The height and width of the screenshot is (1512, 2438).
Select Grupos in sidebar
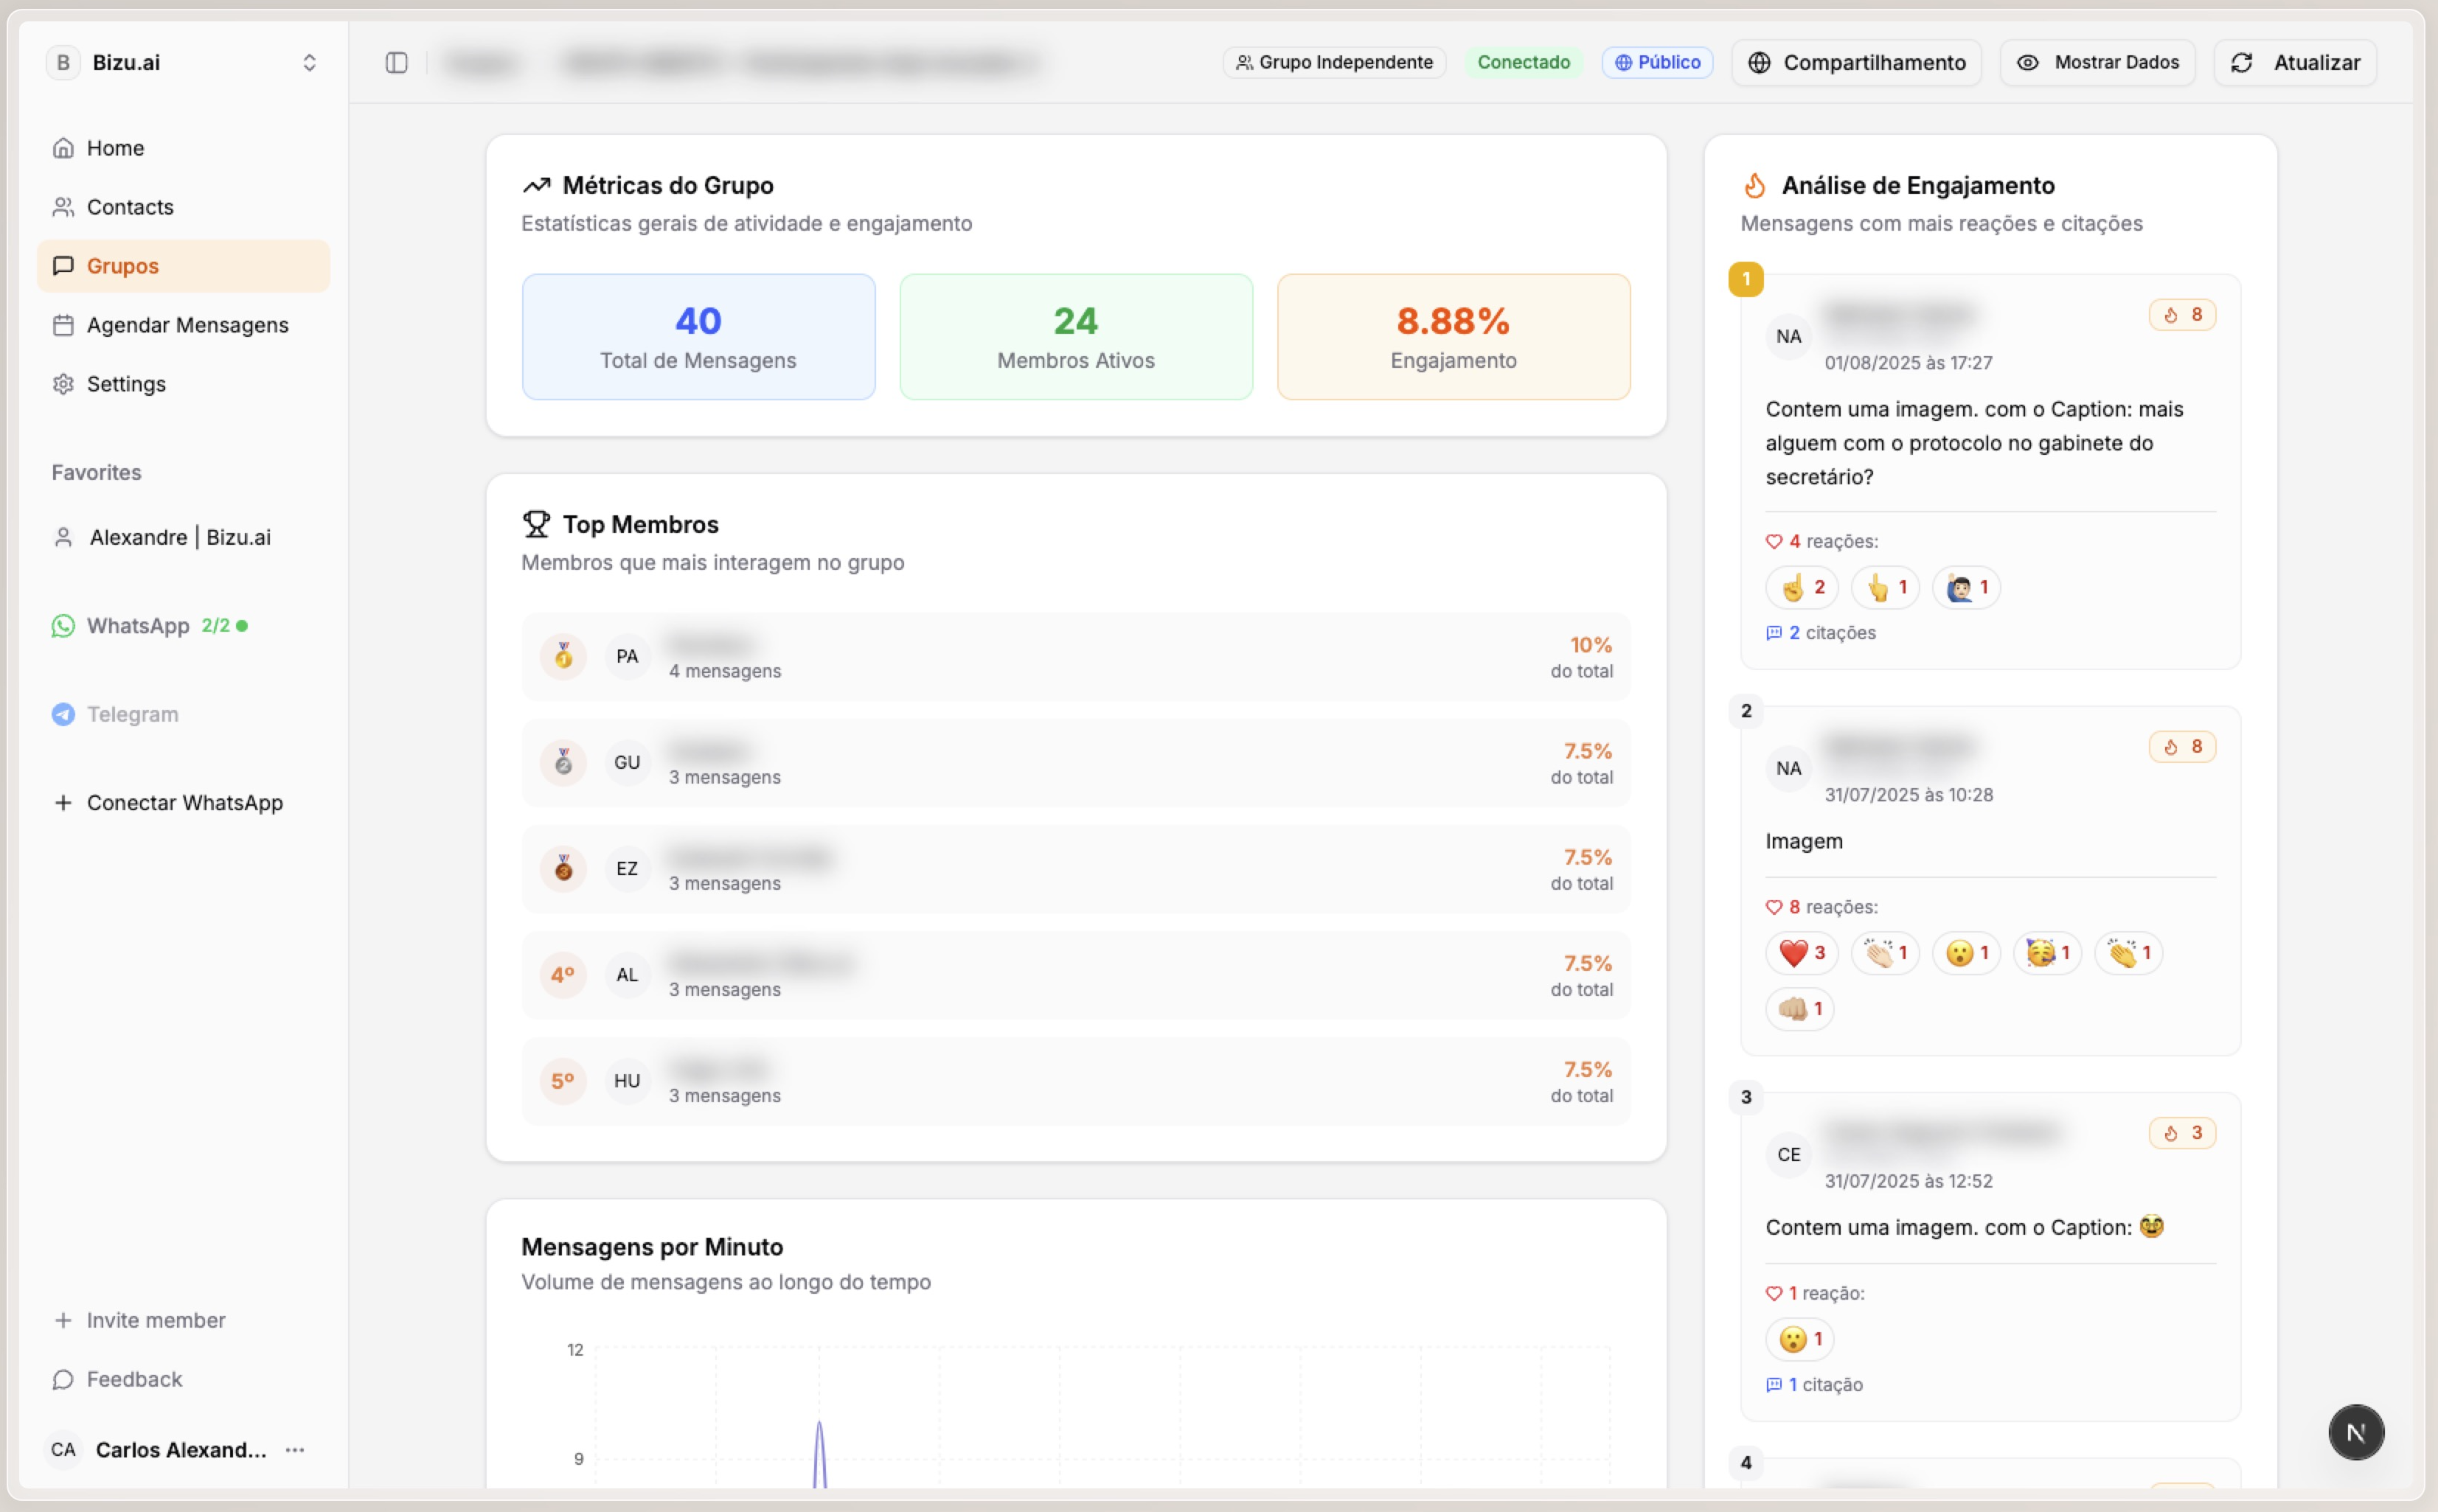pyautogui.click(x=183, y=266)
